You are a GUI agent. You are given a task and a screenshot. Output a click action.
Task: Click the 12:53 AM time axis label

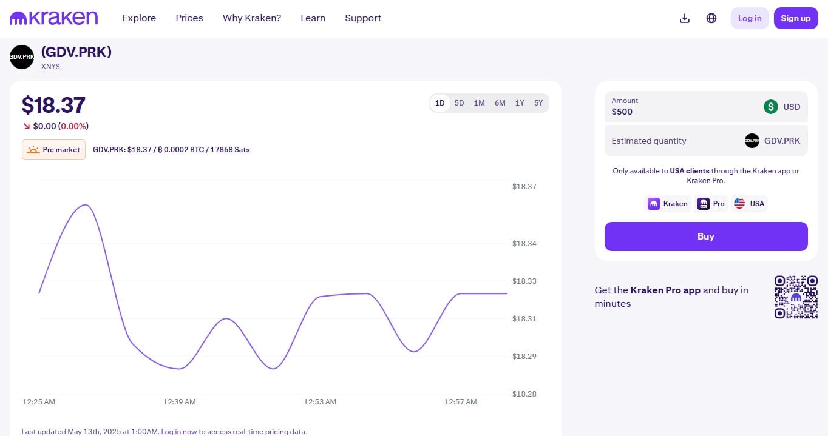(x=320, y=402)
